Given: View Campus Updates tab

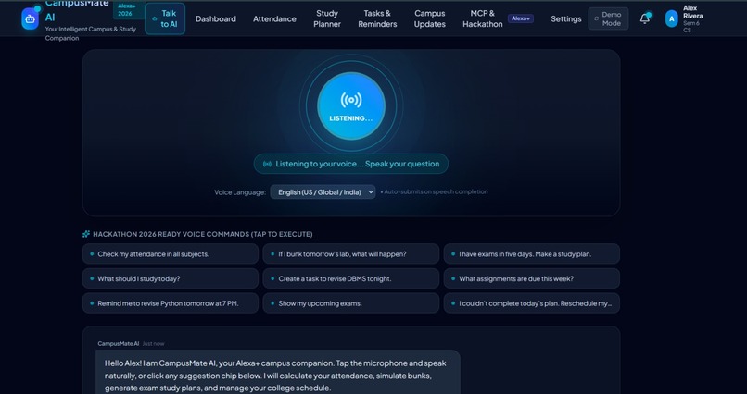Looking at the screenshot, I should pyautogui.click(x=430, y=18).
